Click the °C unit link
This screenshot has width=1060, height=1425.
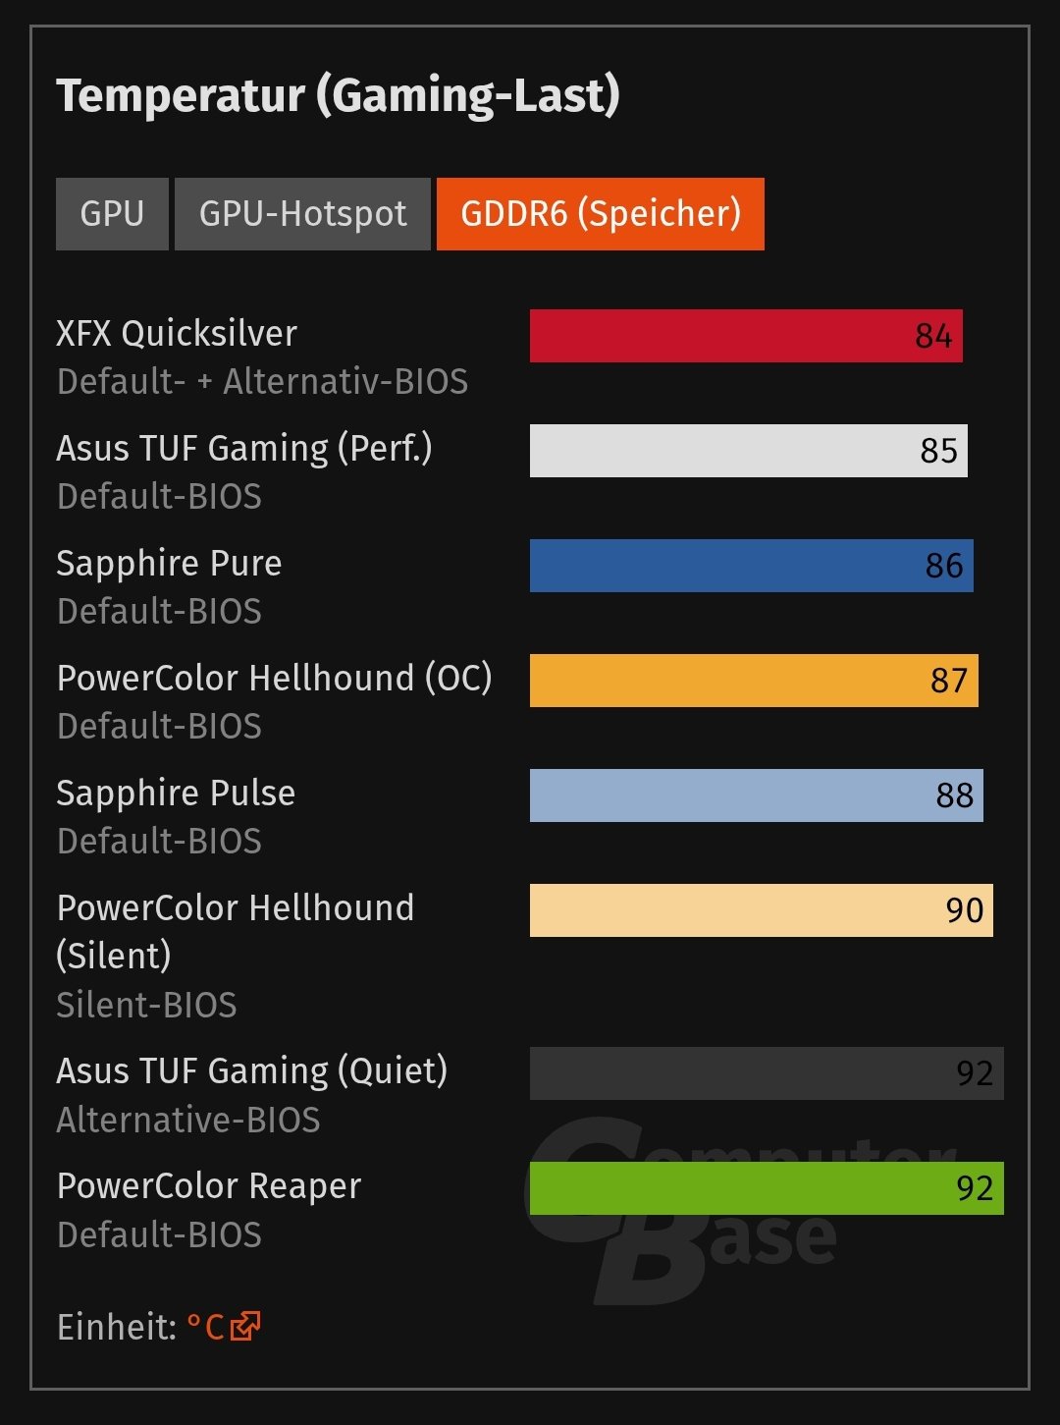click(x=205, y=1328)
